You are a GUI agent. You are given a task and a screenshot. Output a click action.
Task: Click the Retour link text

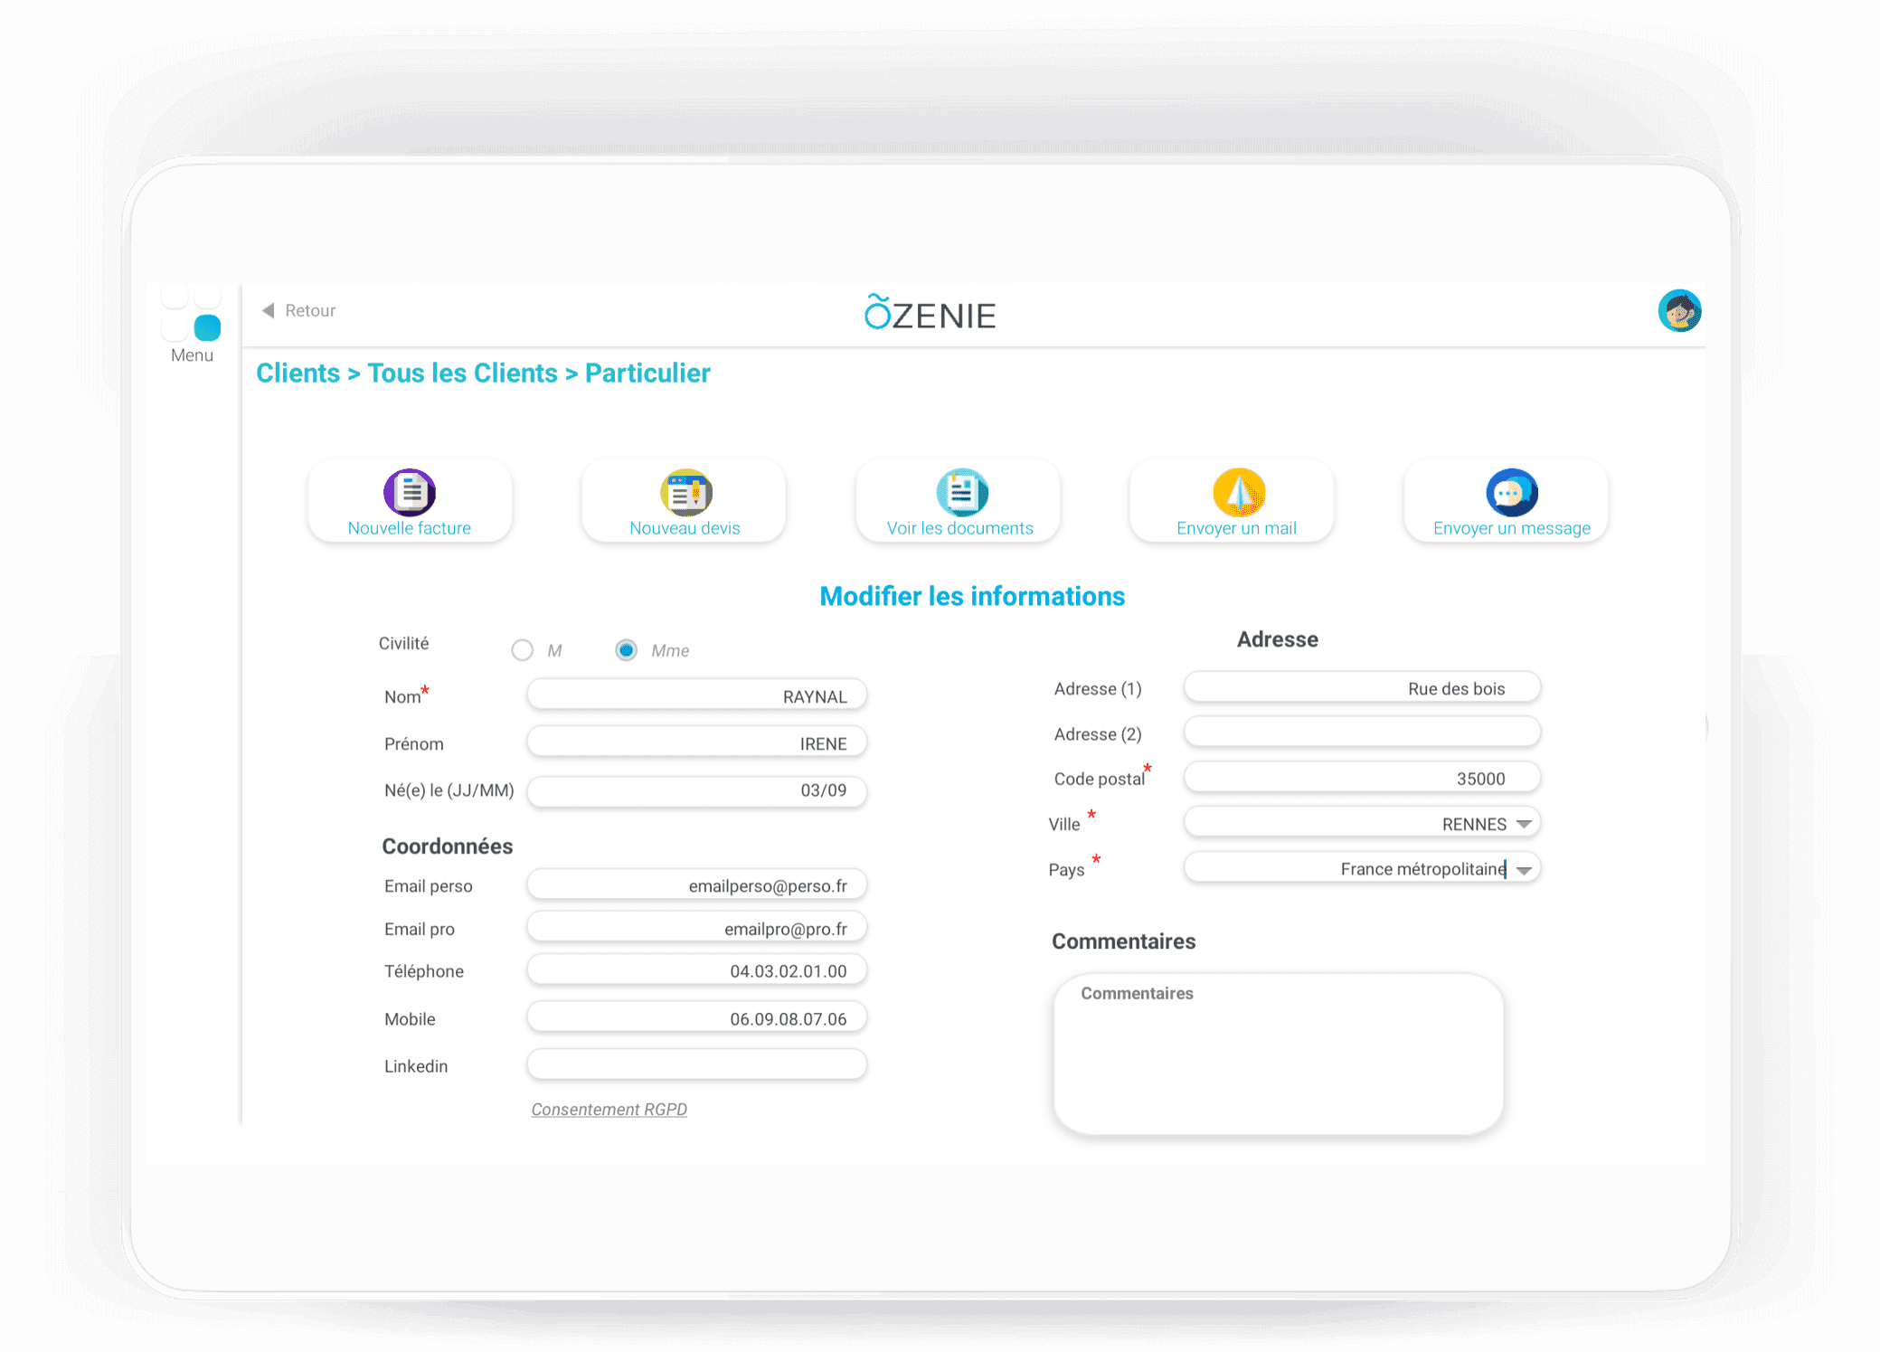pyautogui.click(x=310, y=310)
